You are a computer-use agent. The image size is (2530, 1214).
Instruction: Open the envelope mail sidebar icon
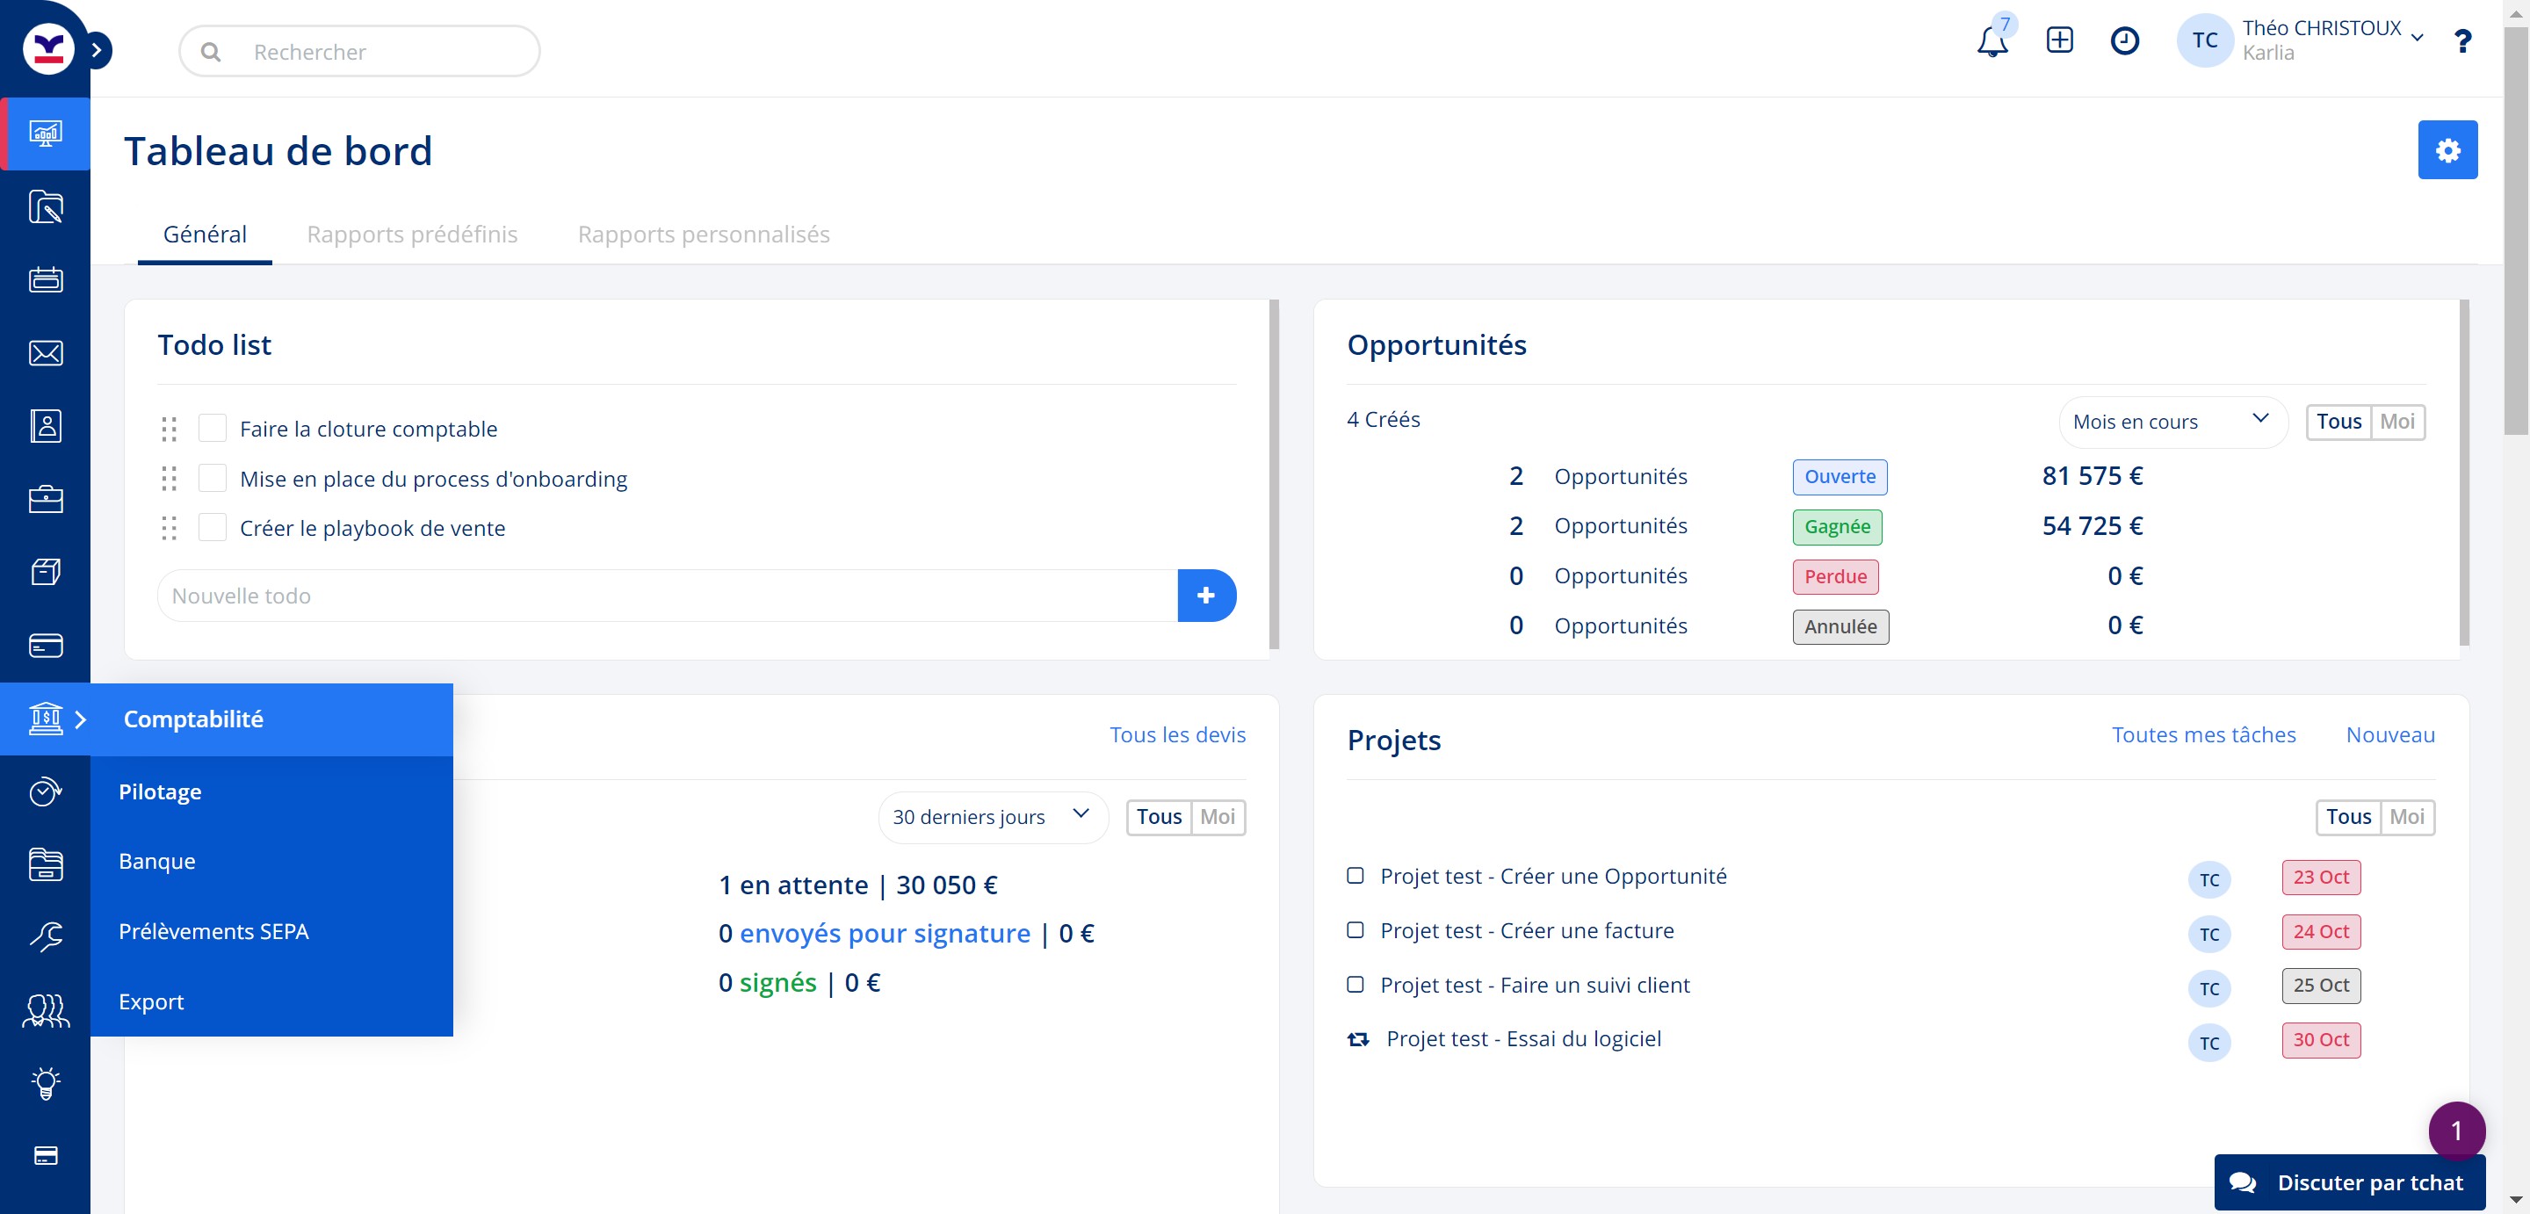pos(45,352)
